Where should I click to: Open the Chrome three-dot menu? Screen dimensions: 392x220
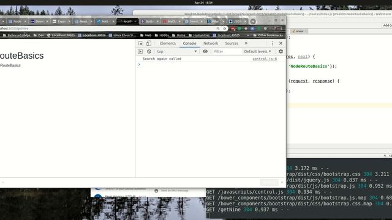[x=281, y=29]
